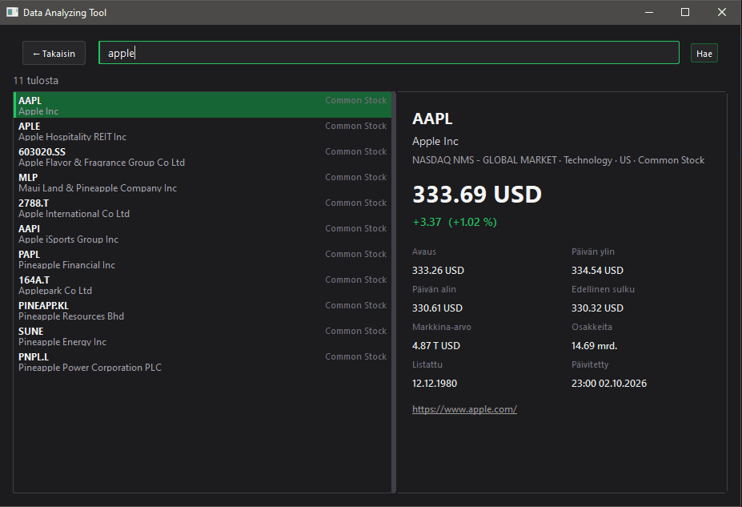The height and width of the screenshot is (507, 742).
Task: Click the Edellinen sulku value 330.32 USD
Action: (x=597, y=308)
